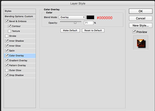This screenshot has height=111, width=155.
Task: Click the black overlay color swatch
Action: (x=90, y=17)
